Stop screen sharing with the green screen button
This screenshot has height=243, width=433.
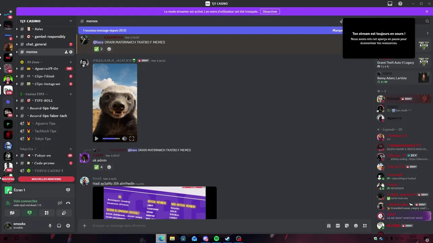tap(29, 213)
